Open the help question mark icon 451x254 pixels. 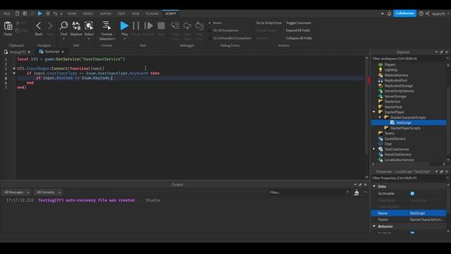421,13
